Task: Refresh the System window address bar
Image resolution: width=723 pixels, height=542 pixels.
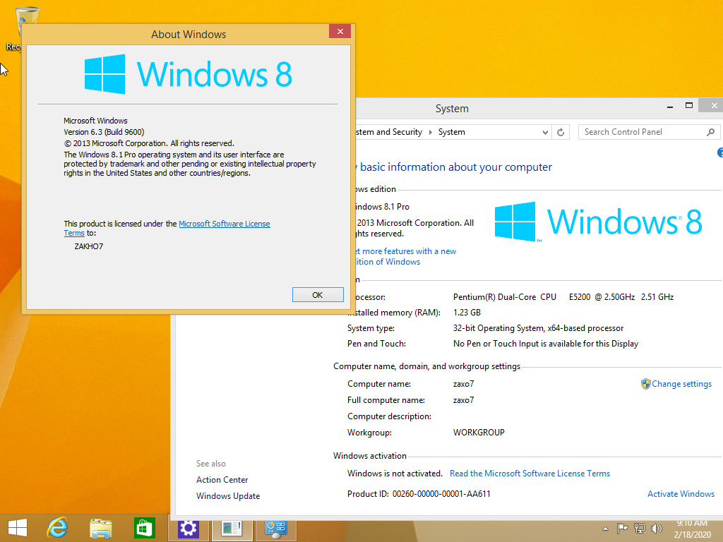Action: [561, 132]
